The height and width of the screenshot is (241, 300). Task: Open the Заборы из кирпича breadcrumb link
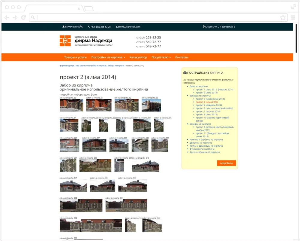[x=116, y=66]
